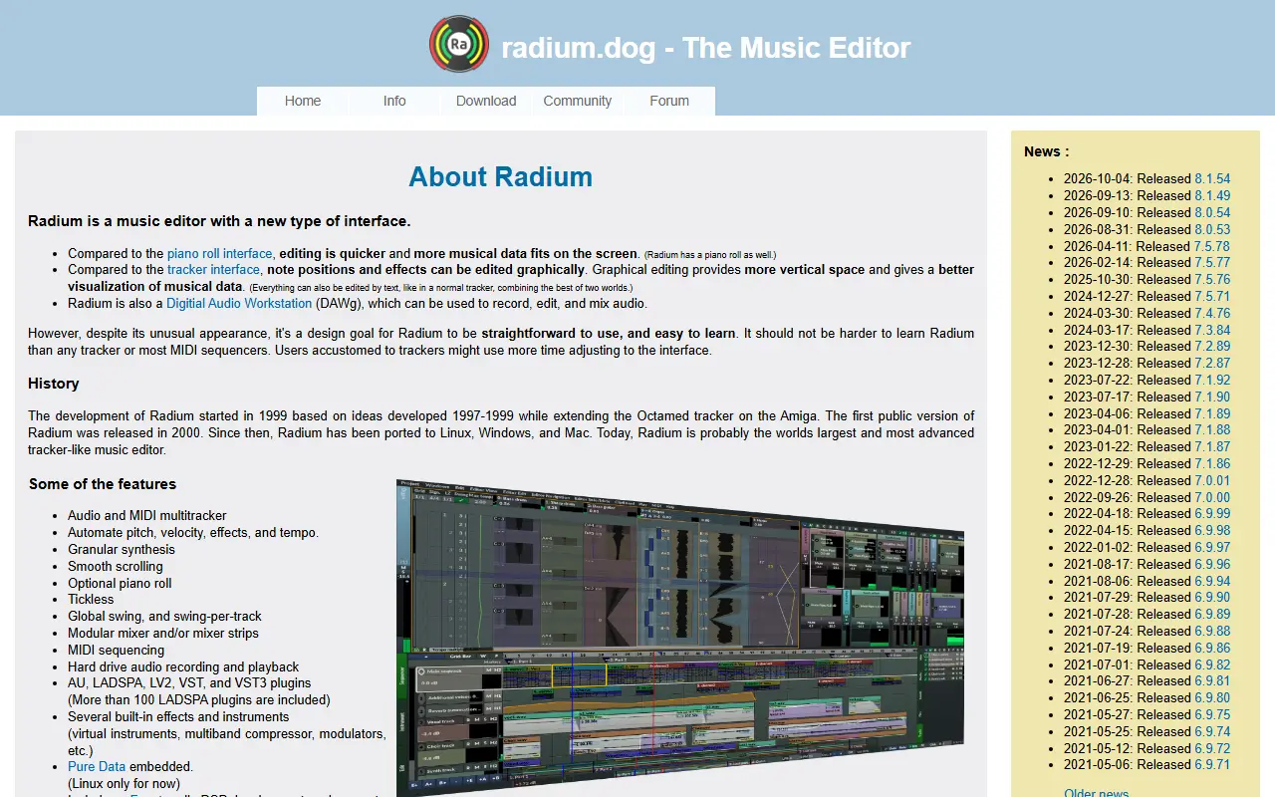Open release 6.9.99 link
This screenshot has width=1275, height=797.
(1212, 514)
